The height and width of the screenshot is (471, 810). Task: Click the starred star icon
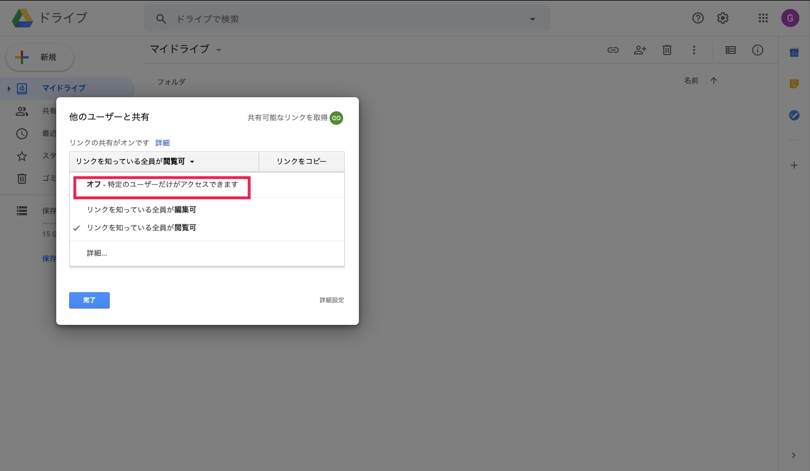pyautogui.click(x=22, y=156)
